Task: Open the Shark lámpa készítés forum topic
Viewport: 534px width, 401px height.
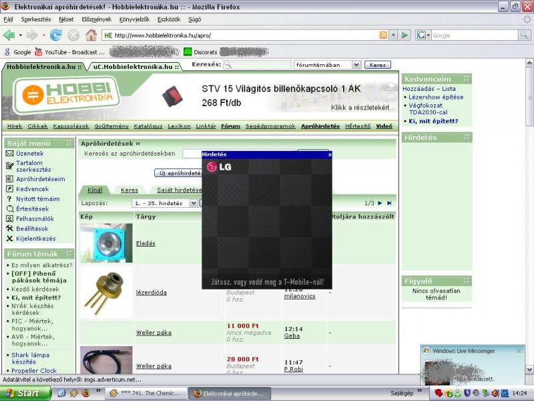Action: coord(31,358)
